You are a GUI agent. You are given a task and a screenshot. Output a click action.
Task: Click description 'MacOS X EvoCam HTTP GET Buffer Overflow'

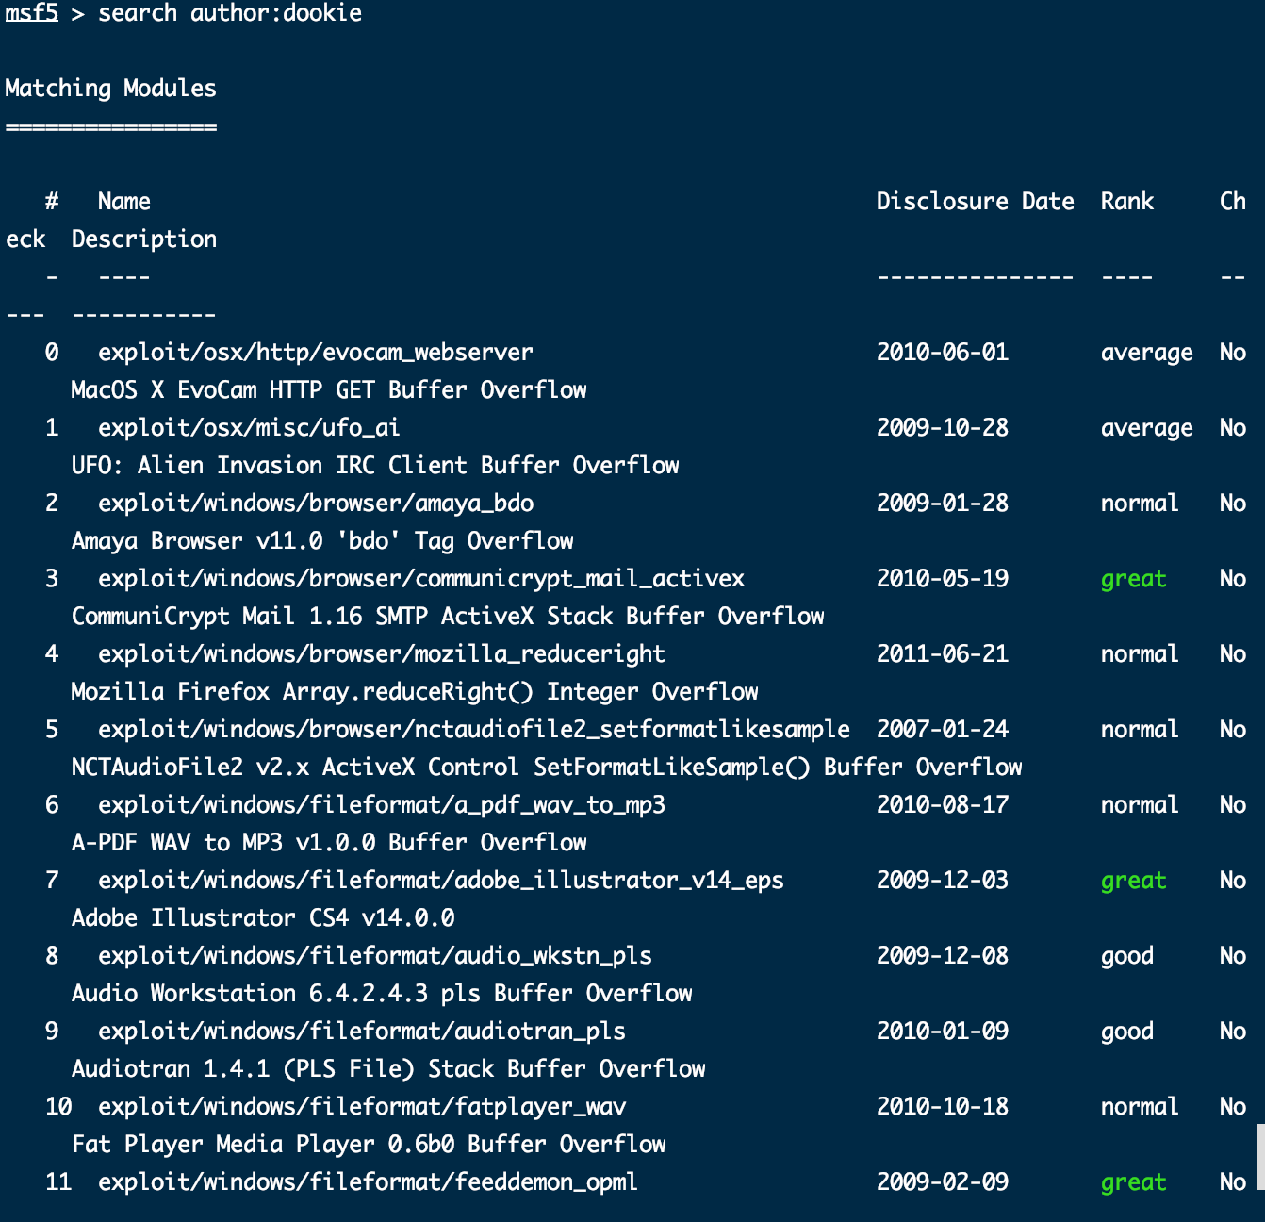pyautogui.click(x=329, y=390)
